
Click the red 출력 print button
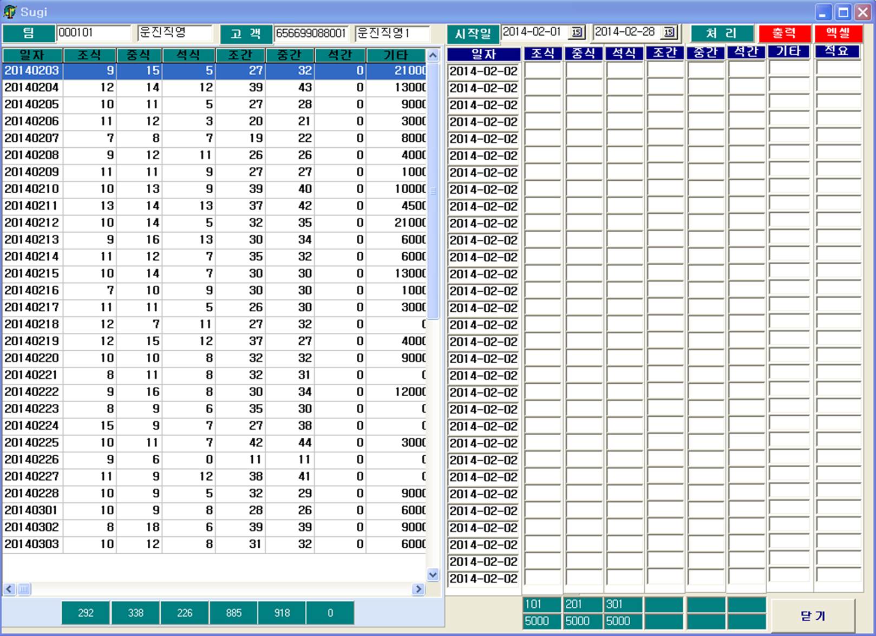click(x=784, y=33)
